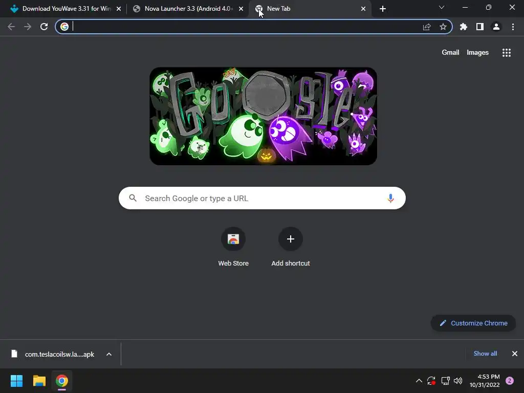Open the Windows Start menu
The height and width of the screenshot is (393, 524).
(16, 381)
